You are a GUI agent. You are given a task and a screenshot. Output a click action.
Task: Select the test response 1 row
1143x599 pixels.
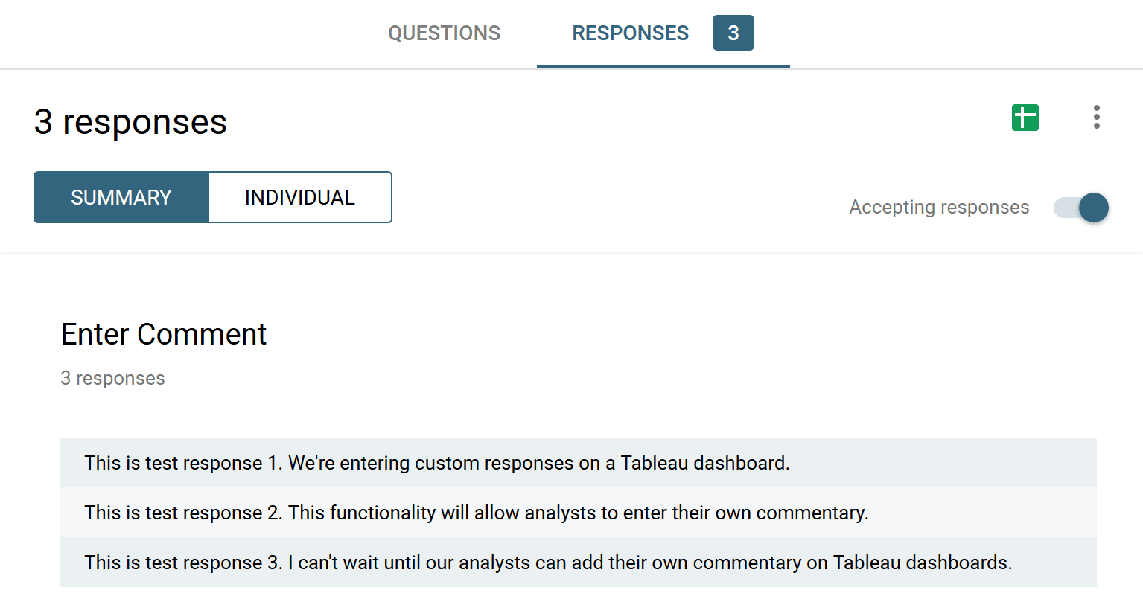tap(578, 463)
